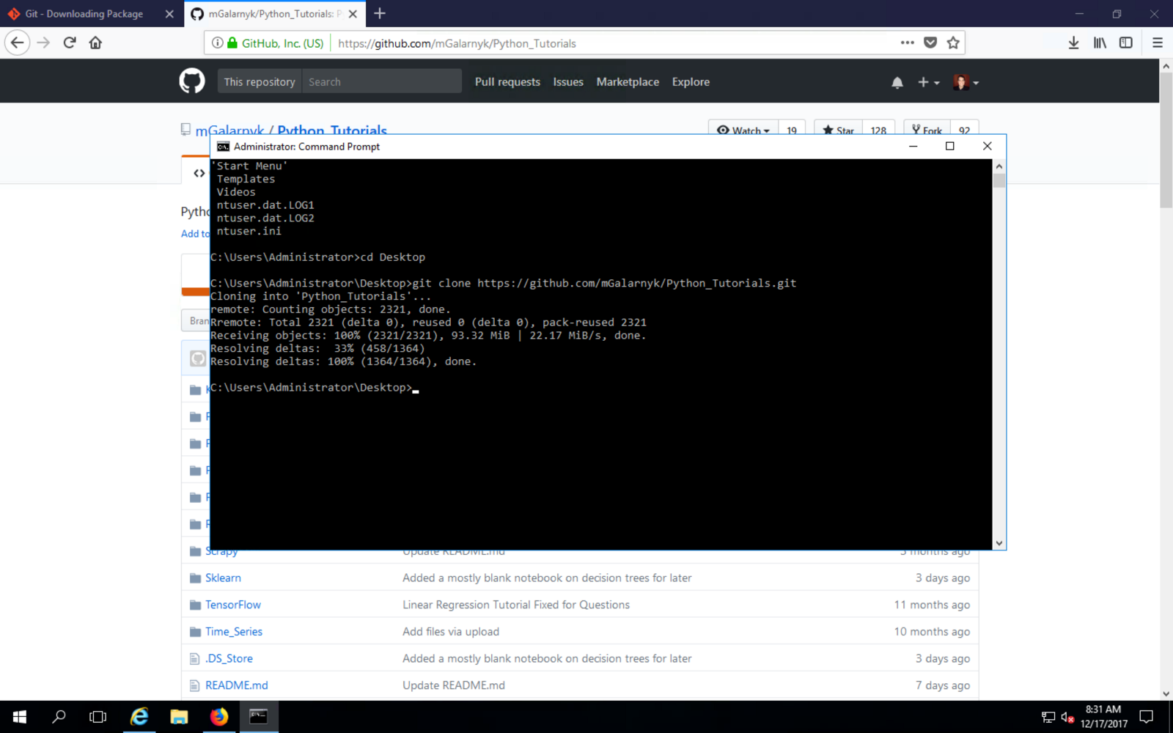View the 19 watchers count

click(x=792, y=128)
